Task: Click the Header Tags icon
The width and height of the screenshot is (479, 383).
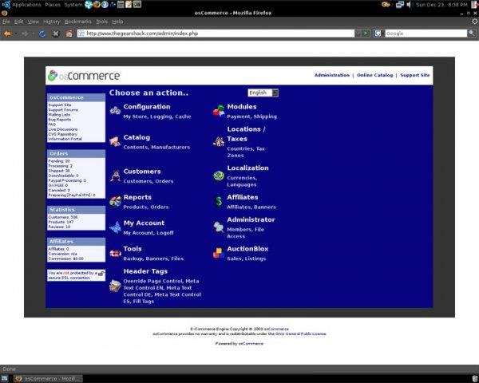Action: click(115, 286)
